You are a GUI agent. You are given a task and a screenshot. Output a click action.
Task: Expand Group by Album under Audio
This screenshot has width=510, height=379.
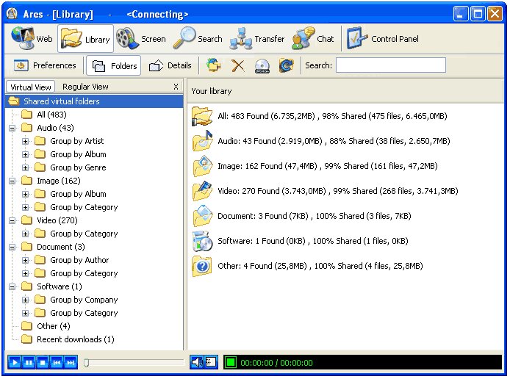(26, 154)
